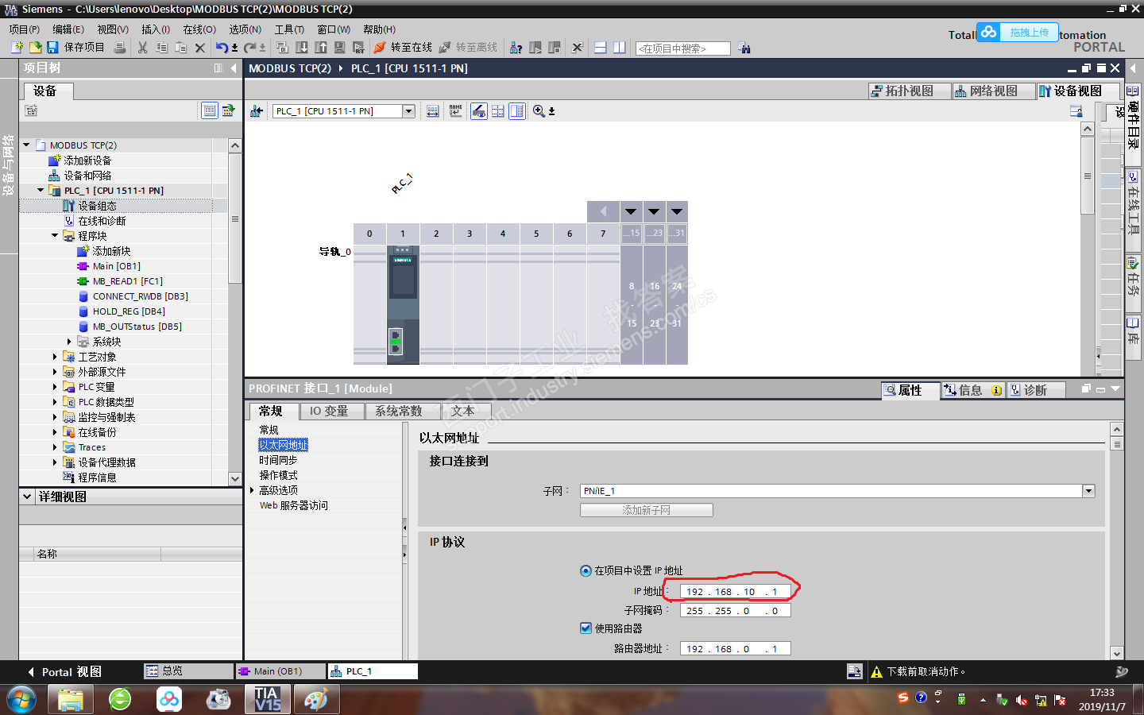
Task: Collapse the details view panel
Action: tap(27, 497)
